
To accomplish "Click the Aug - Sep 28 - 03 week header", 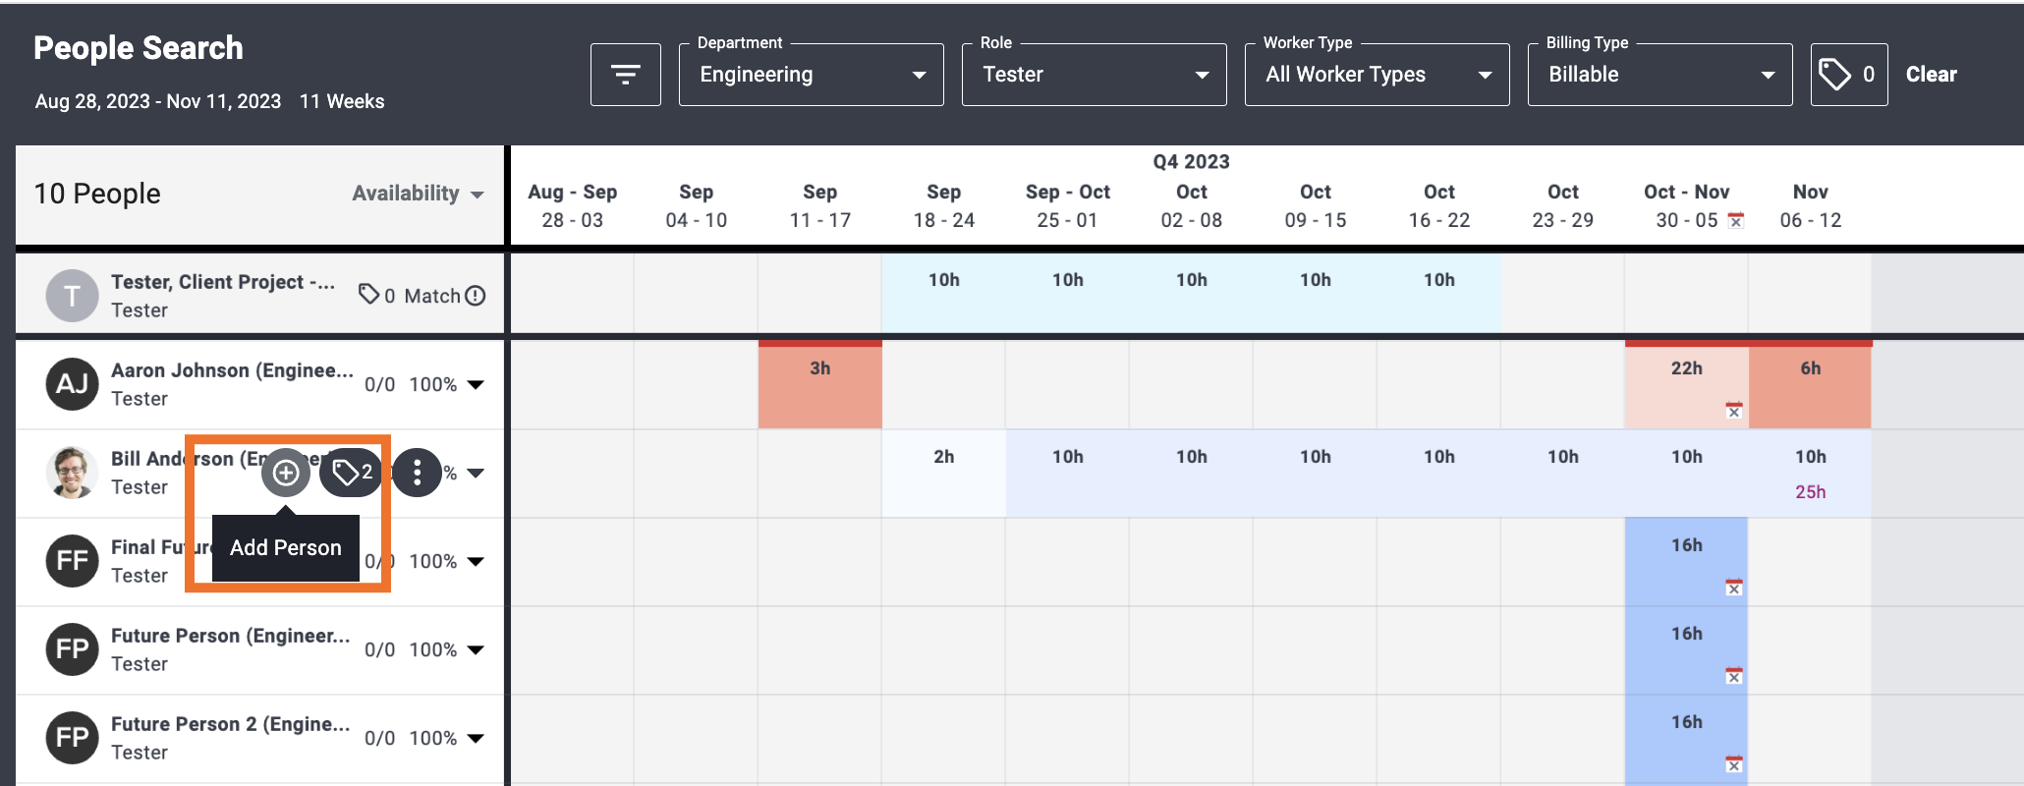I will [573, 205].
